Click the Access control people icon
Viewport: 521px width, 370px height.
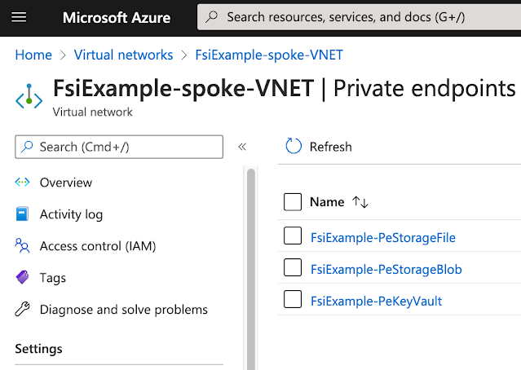click(23, 246)
